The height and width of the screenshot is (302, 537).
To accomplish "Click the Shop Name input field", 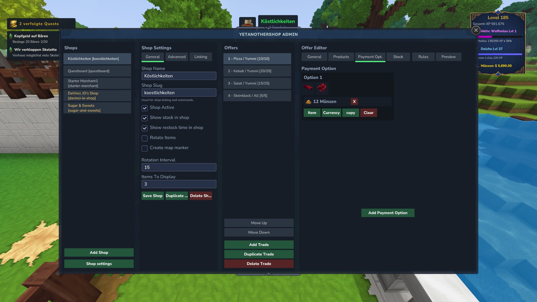I will (x=179, y=76).
